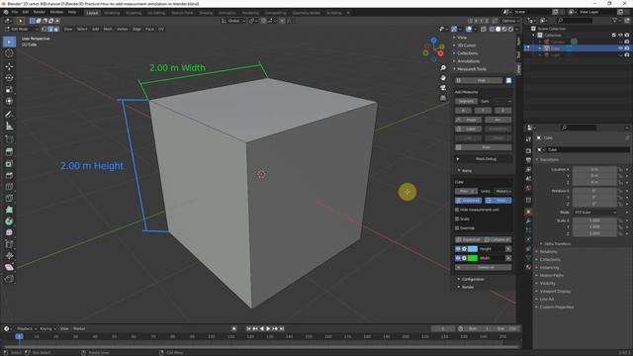Expand the View panel in sidebar
The width and height of the screenshot is (633, 356).
tap(462, 38)
